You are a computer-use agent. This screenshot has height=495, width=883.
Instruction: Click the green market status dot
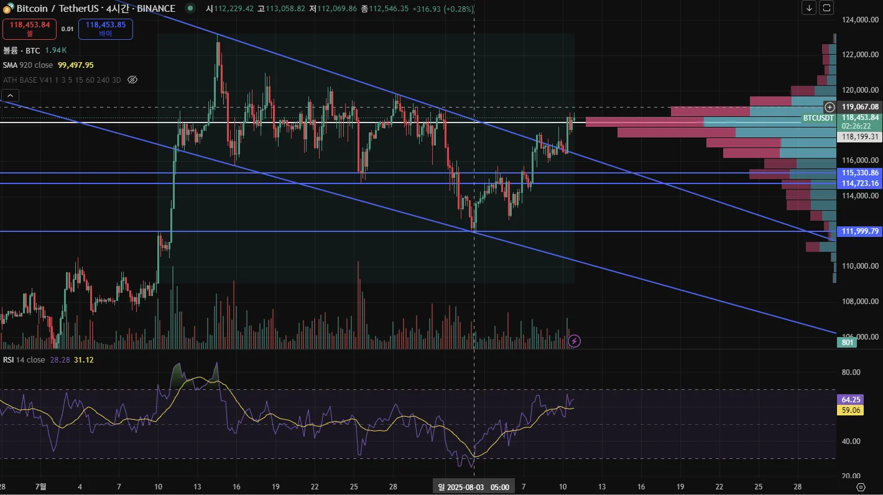(x=189, y=9)
